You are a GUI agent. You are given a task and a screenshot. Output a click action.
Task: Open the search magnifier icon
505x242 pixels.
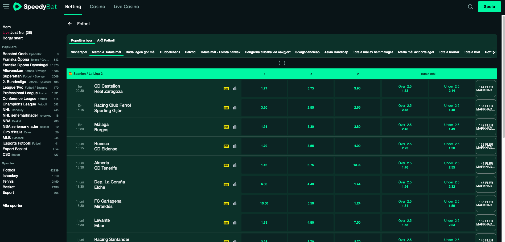pos(470,7)
